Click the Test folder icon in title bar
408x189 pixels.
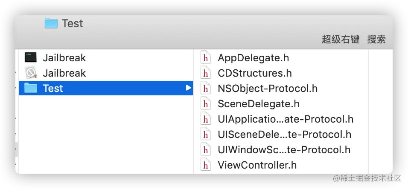pyautogui.click(x=51, y=23)
